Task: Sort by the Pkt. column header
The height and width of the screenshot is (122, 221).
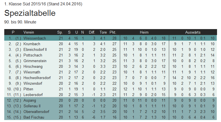Action: (113, 32)
